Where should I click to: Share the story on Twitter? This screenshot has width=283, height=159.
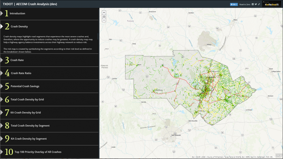[256, 4]
